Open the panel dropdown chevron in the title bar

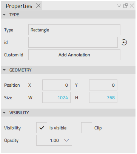pyautogui.click(x=119, y=6)
